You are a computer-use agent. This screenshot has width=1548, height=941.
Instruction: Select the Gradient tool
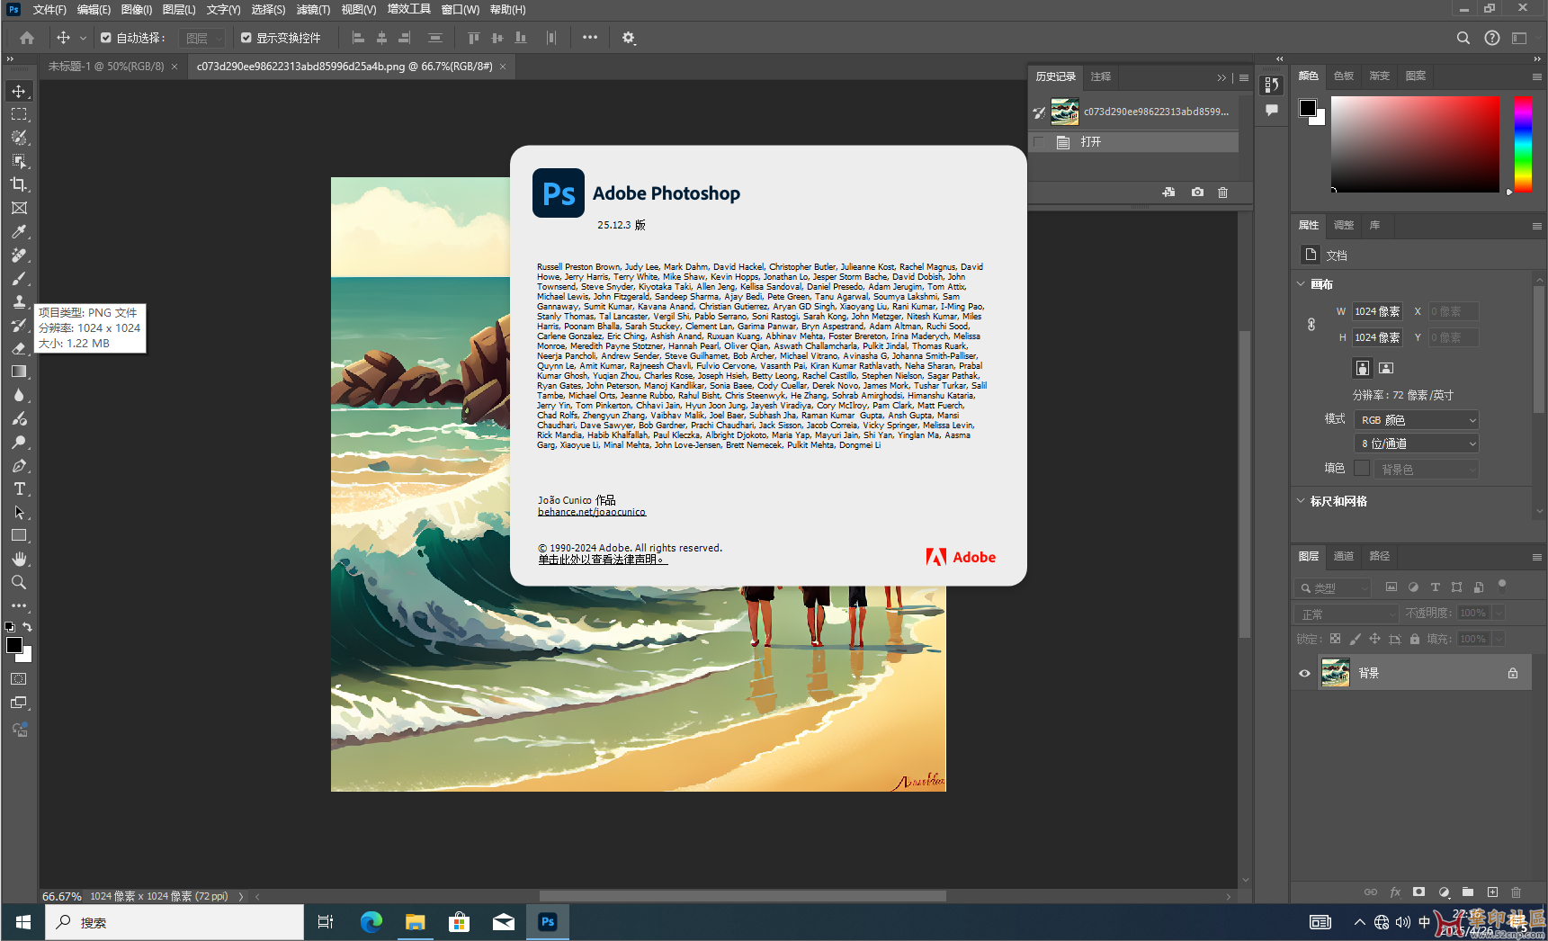point(19,372)
